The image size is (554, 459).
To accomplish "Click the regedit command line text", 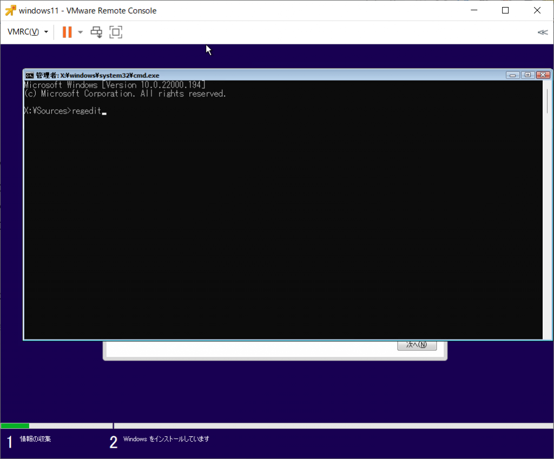I will (87, 111).
